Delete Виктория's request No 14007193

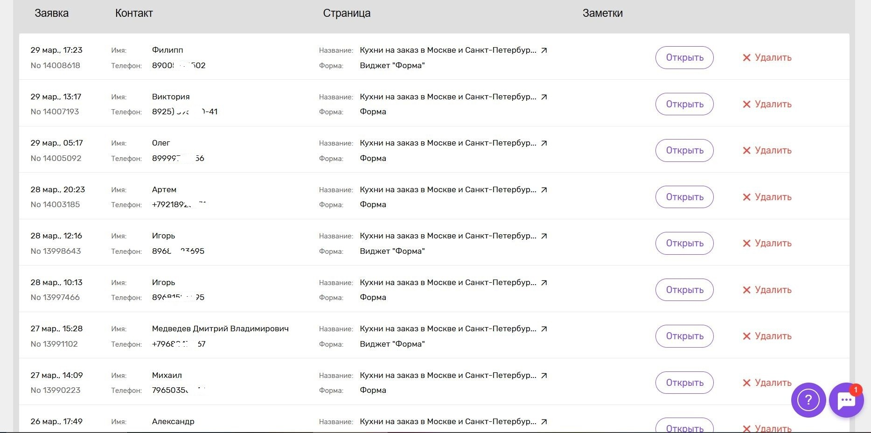point(767,104)
